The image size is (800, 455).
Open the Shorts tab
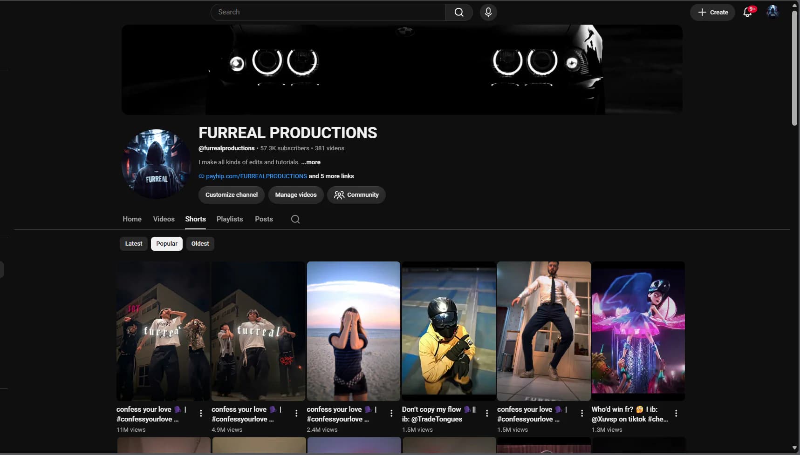pyautogui.click(x=196, y=219)
